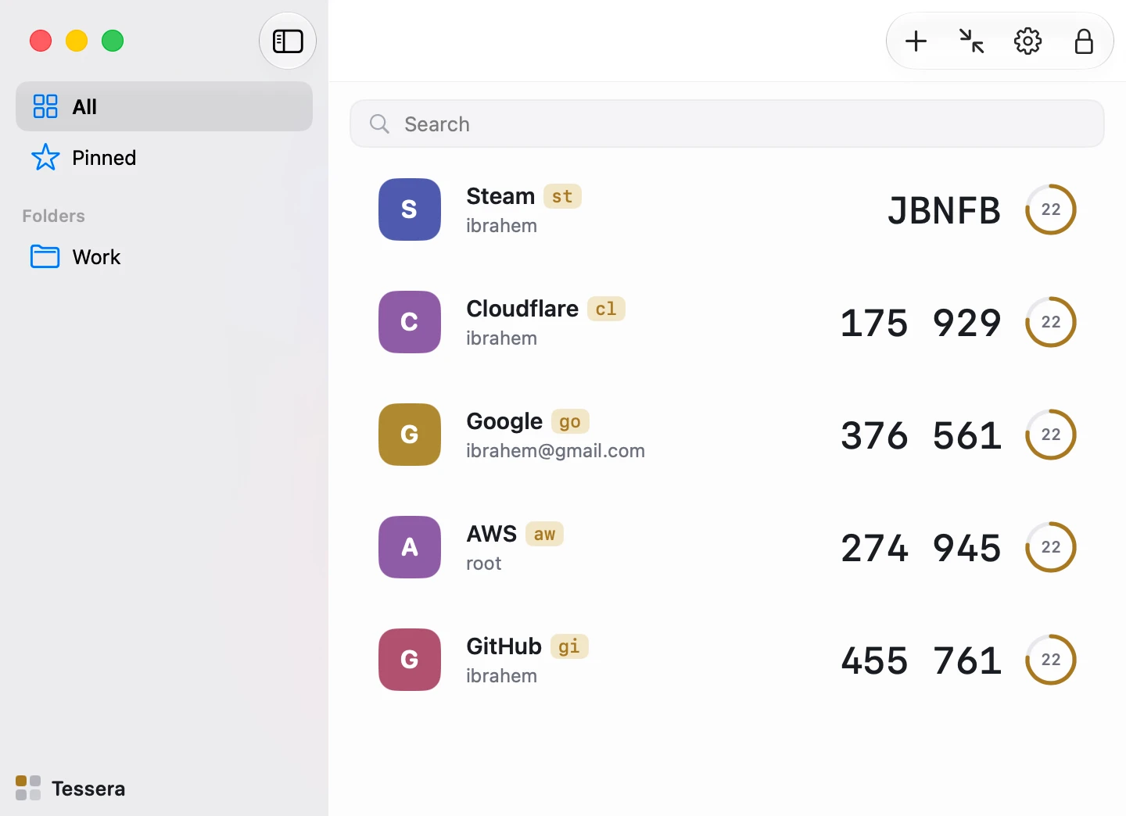Open settings with the gear icon
This screenshot has width=1126, height=816.
1027,41
